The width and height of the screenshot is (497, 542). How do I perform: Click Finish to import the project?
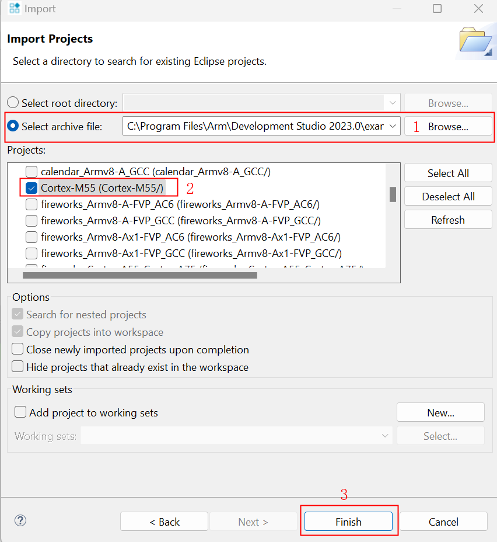[348, 522]
